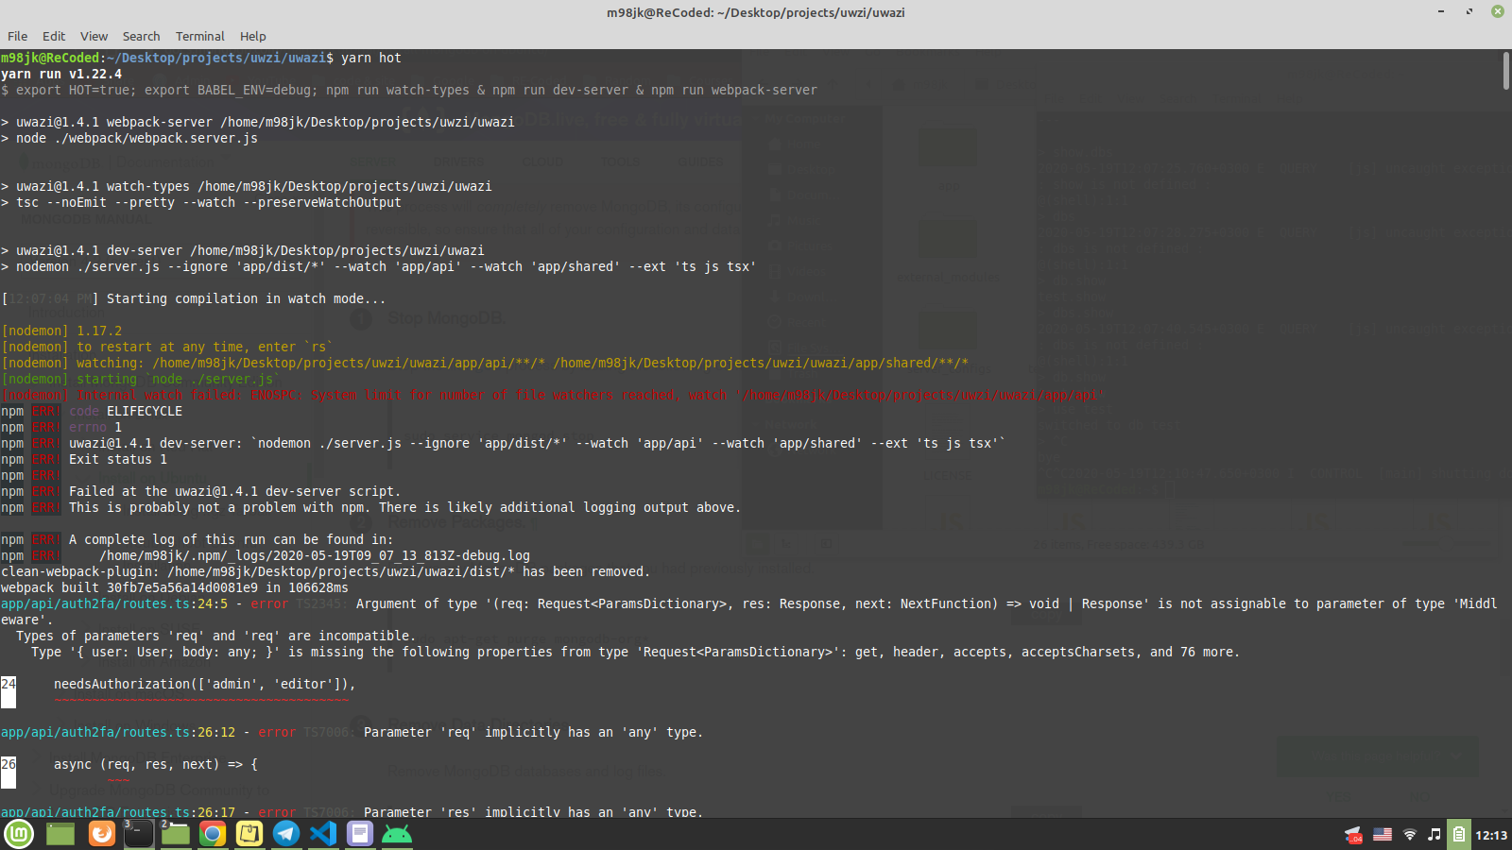
Task: Open the calendar from clock 12:13
Action: [1491, 835]
